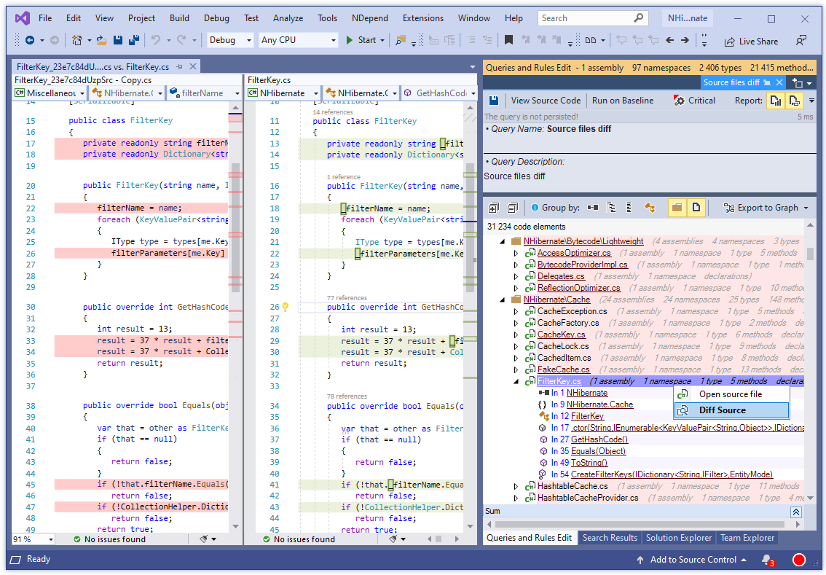Open the GetHashCode() method link
This screenshot has height=575, width=826.
tap(599, 439)
